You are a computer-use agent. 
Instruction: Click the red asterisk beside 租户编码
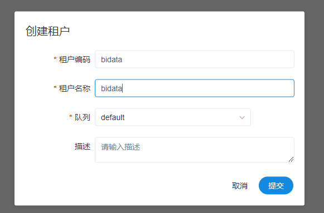tap(55, 59)
